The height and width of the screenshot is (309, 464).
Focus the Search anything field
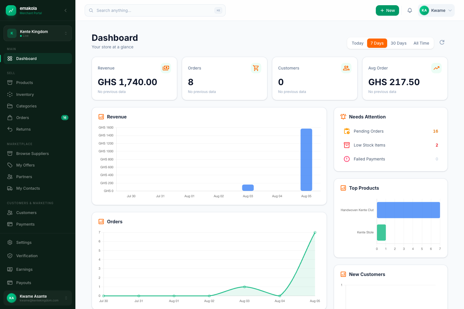pyautogui.click(x=155, y=10)
